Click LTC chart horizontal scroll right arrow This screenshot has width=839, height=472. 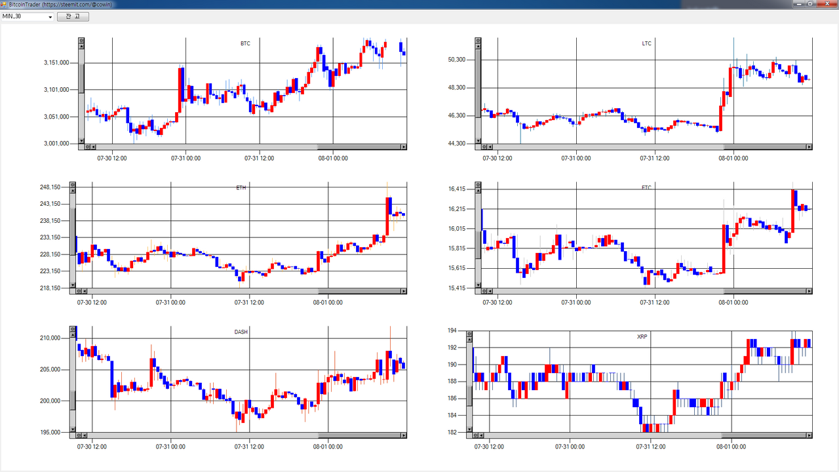coord(809,147)
